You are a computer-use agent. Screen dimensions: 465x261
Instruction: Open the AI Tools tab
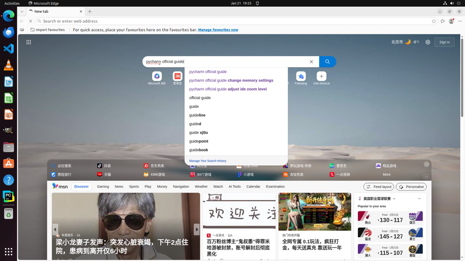[x=234, y=187]
